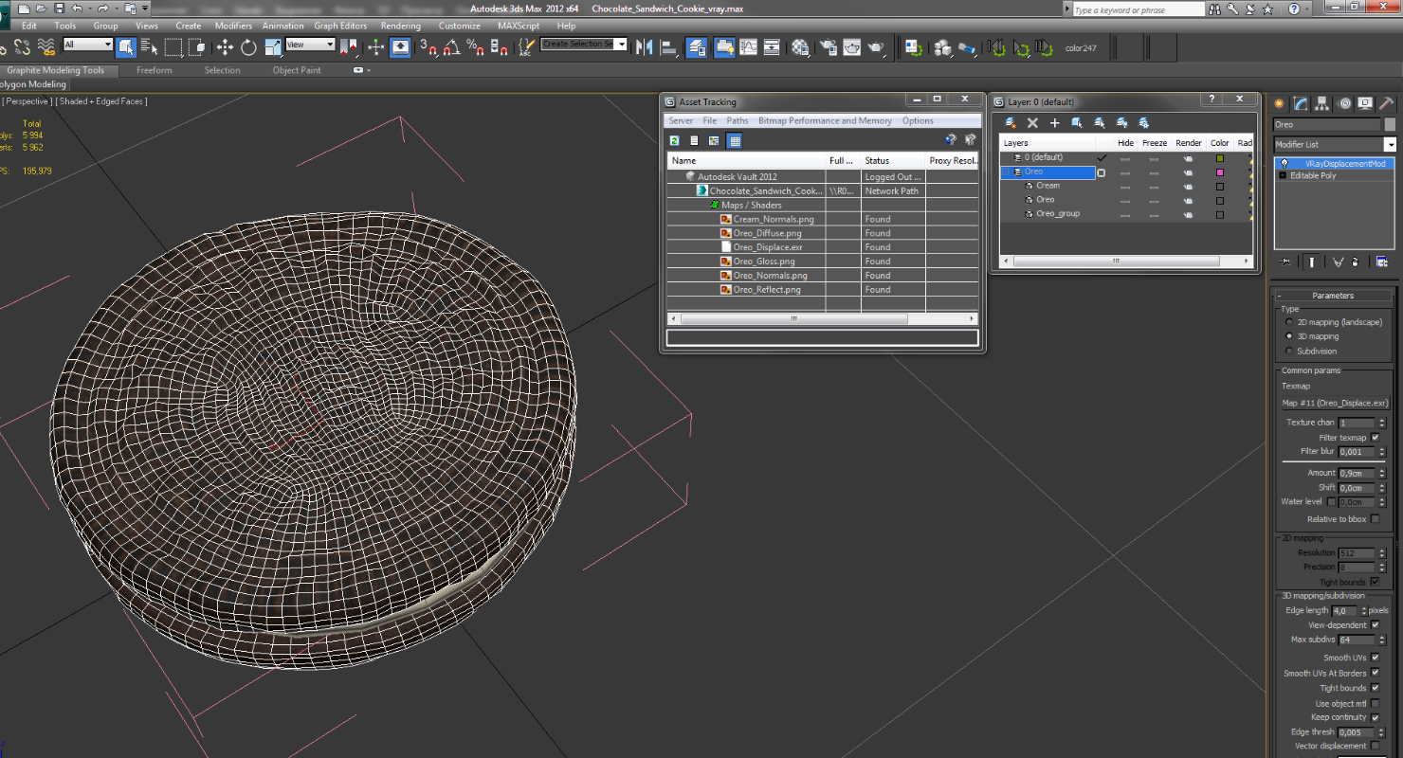Toggle Angle Snap
This screenshot has width=1403, height=758.
pos(452,46)
